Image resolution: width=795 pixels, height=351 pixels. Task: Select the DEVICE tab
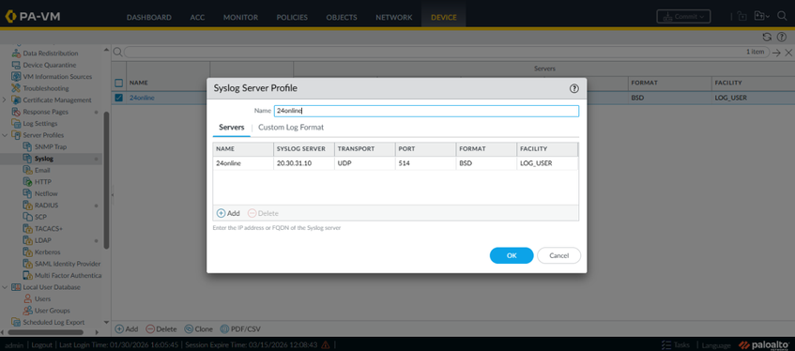pyautogui.click(x=444, y=17)
